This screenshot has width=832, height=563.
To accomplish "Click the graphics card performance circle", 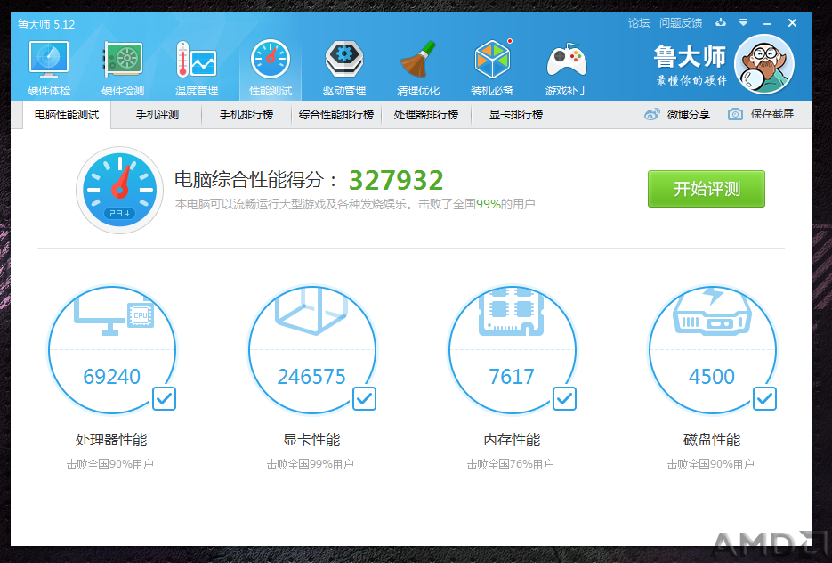I will [312, 349].
